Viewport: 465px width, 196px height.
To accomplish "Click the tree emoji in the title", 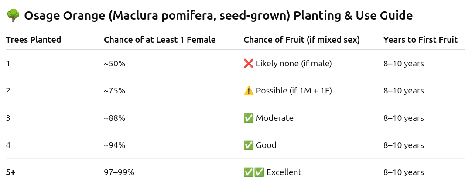I will pyautogui.click(x=13, y=16).
